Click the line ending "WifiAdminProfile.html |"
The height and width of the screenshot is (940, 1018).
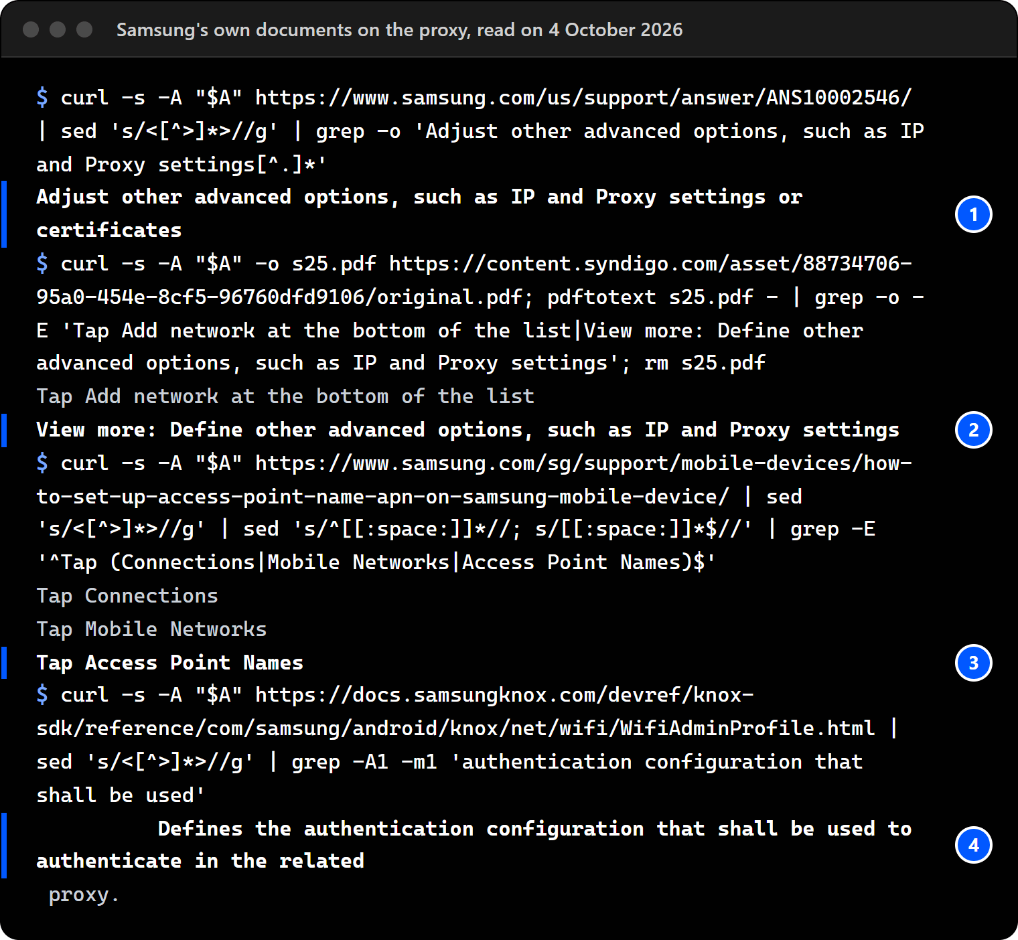point(468,728)
